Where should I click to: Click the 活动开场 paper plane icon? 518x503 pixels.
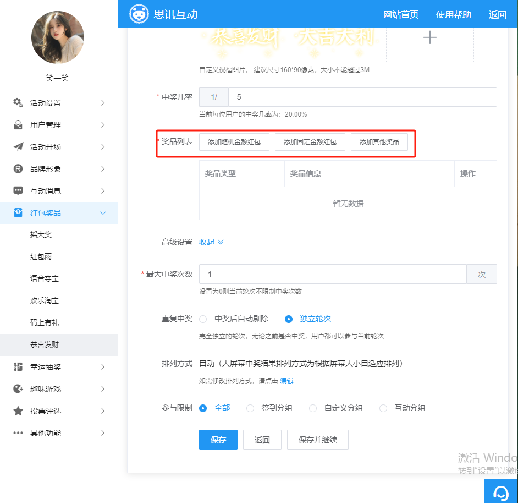(18, 147)
